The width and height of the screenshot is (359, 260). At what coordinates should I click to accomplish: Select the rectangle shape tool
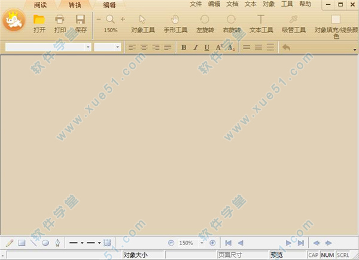22,243
